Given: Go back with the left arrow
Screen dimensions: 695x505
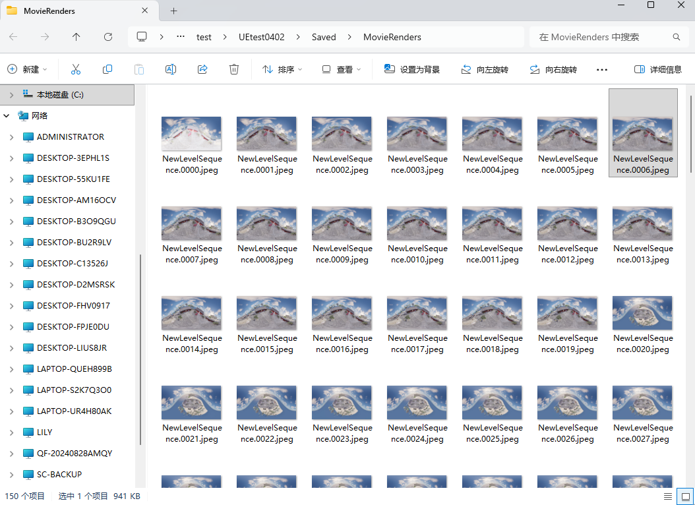Looking at the screenshot, I should (13, 37).
